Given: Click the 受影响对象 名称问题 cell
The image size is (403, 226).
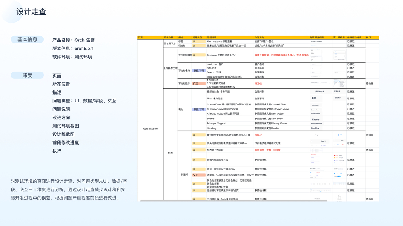Looking at the screenshot, I should click(x=218, y=92).
